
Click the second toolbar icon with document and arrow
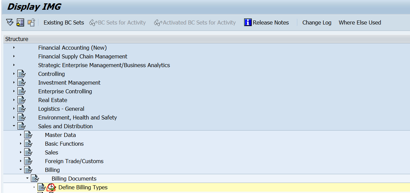[20, 22]
